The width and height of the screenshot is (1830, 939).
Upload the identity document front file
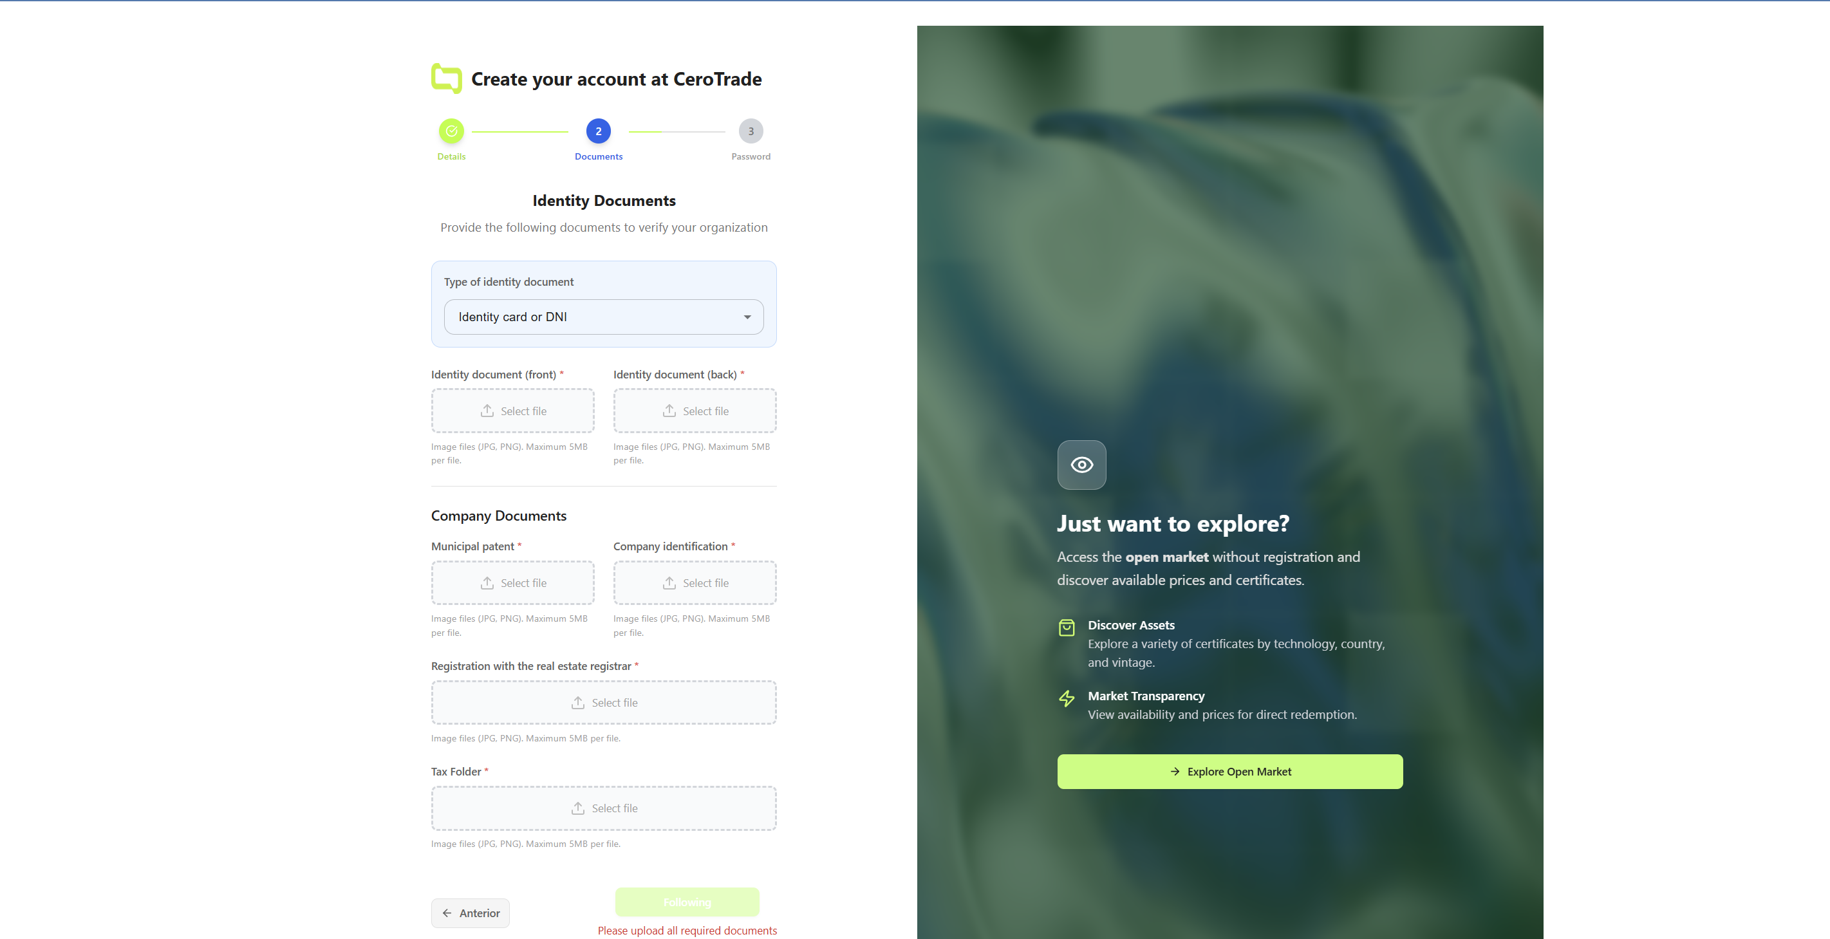(x=513, y=411)
